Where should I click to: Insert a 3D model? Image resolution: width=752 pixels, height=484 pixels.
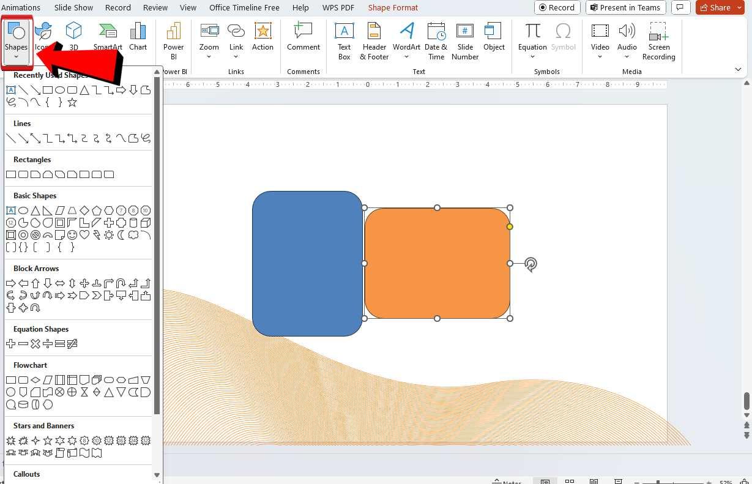[x=73, y=38]
